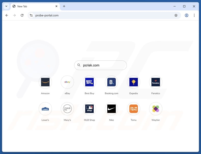Open the Expedia shortcut icon

click(x=134, y=82)
